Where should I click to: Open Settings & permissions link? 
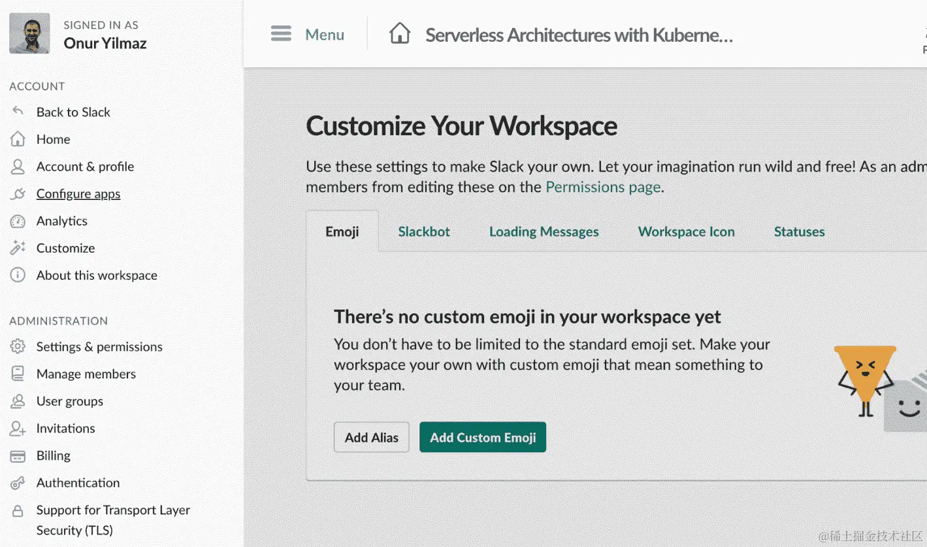(x=99, y=346)
